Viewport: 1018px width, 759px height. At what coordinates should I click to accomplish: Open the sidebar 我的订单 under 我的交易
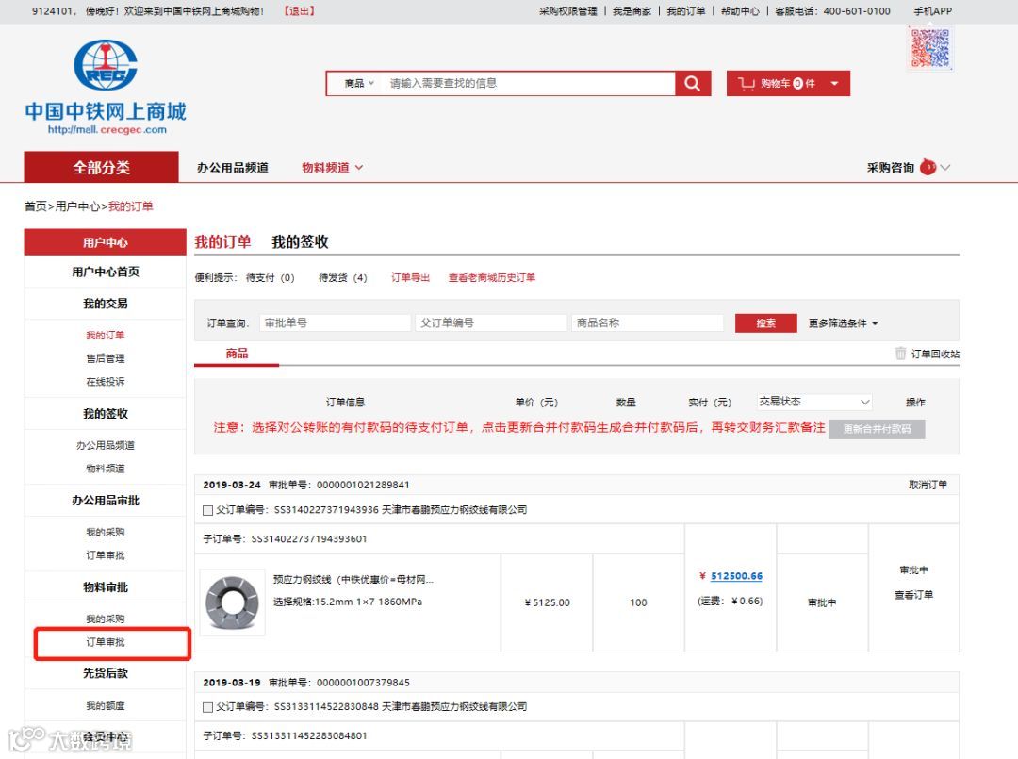[x=106, y=335]
